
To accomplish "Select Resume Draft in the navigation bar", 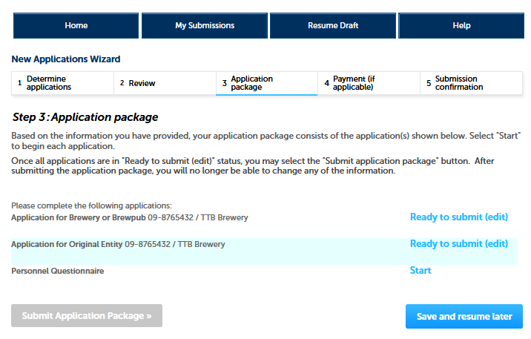I will (332, 25).
